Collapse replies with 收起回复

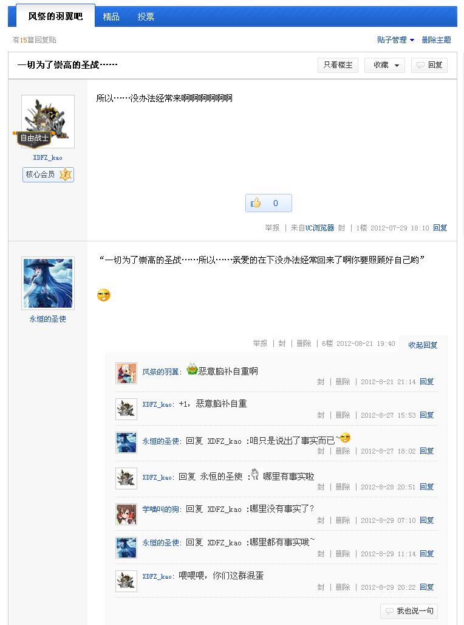[x=423, y=345]
